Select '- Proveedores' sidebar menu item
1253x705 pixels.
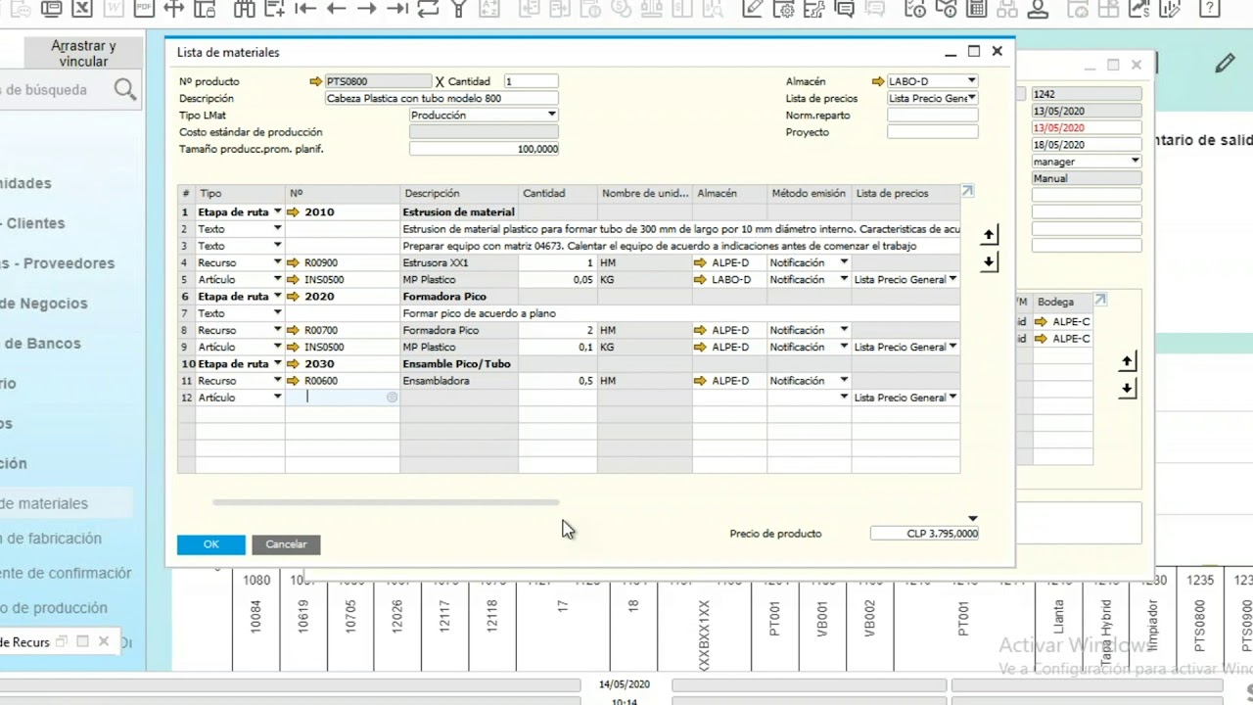(57, 263)
